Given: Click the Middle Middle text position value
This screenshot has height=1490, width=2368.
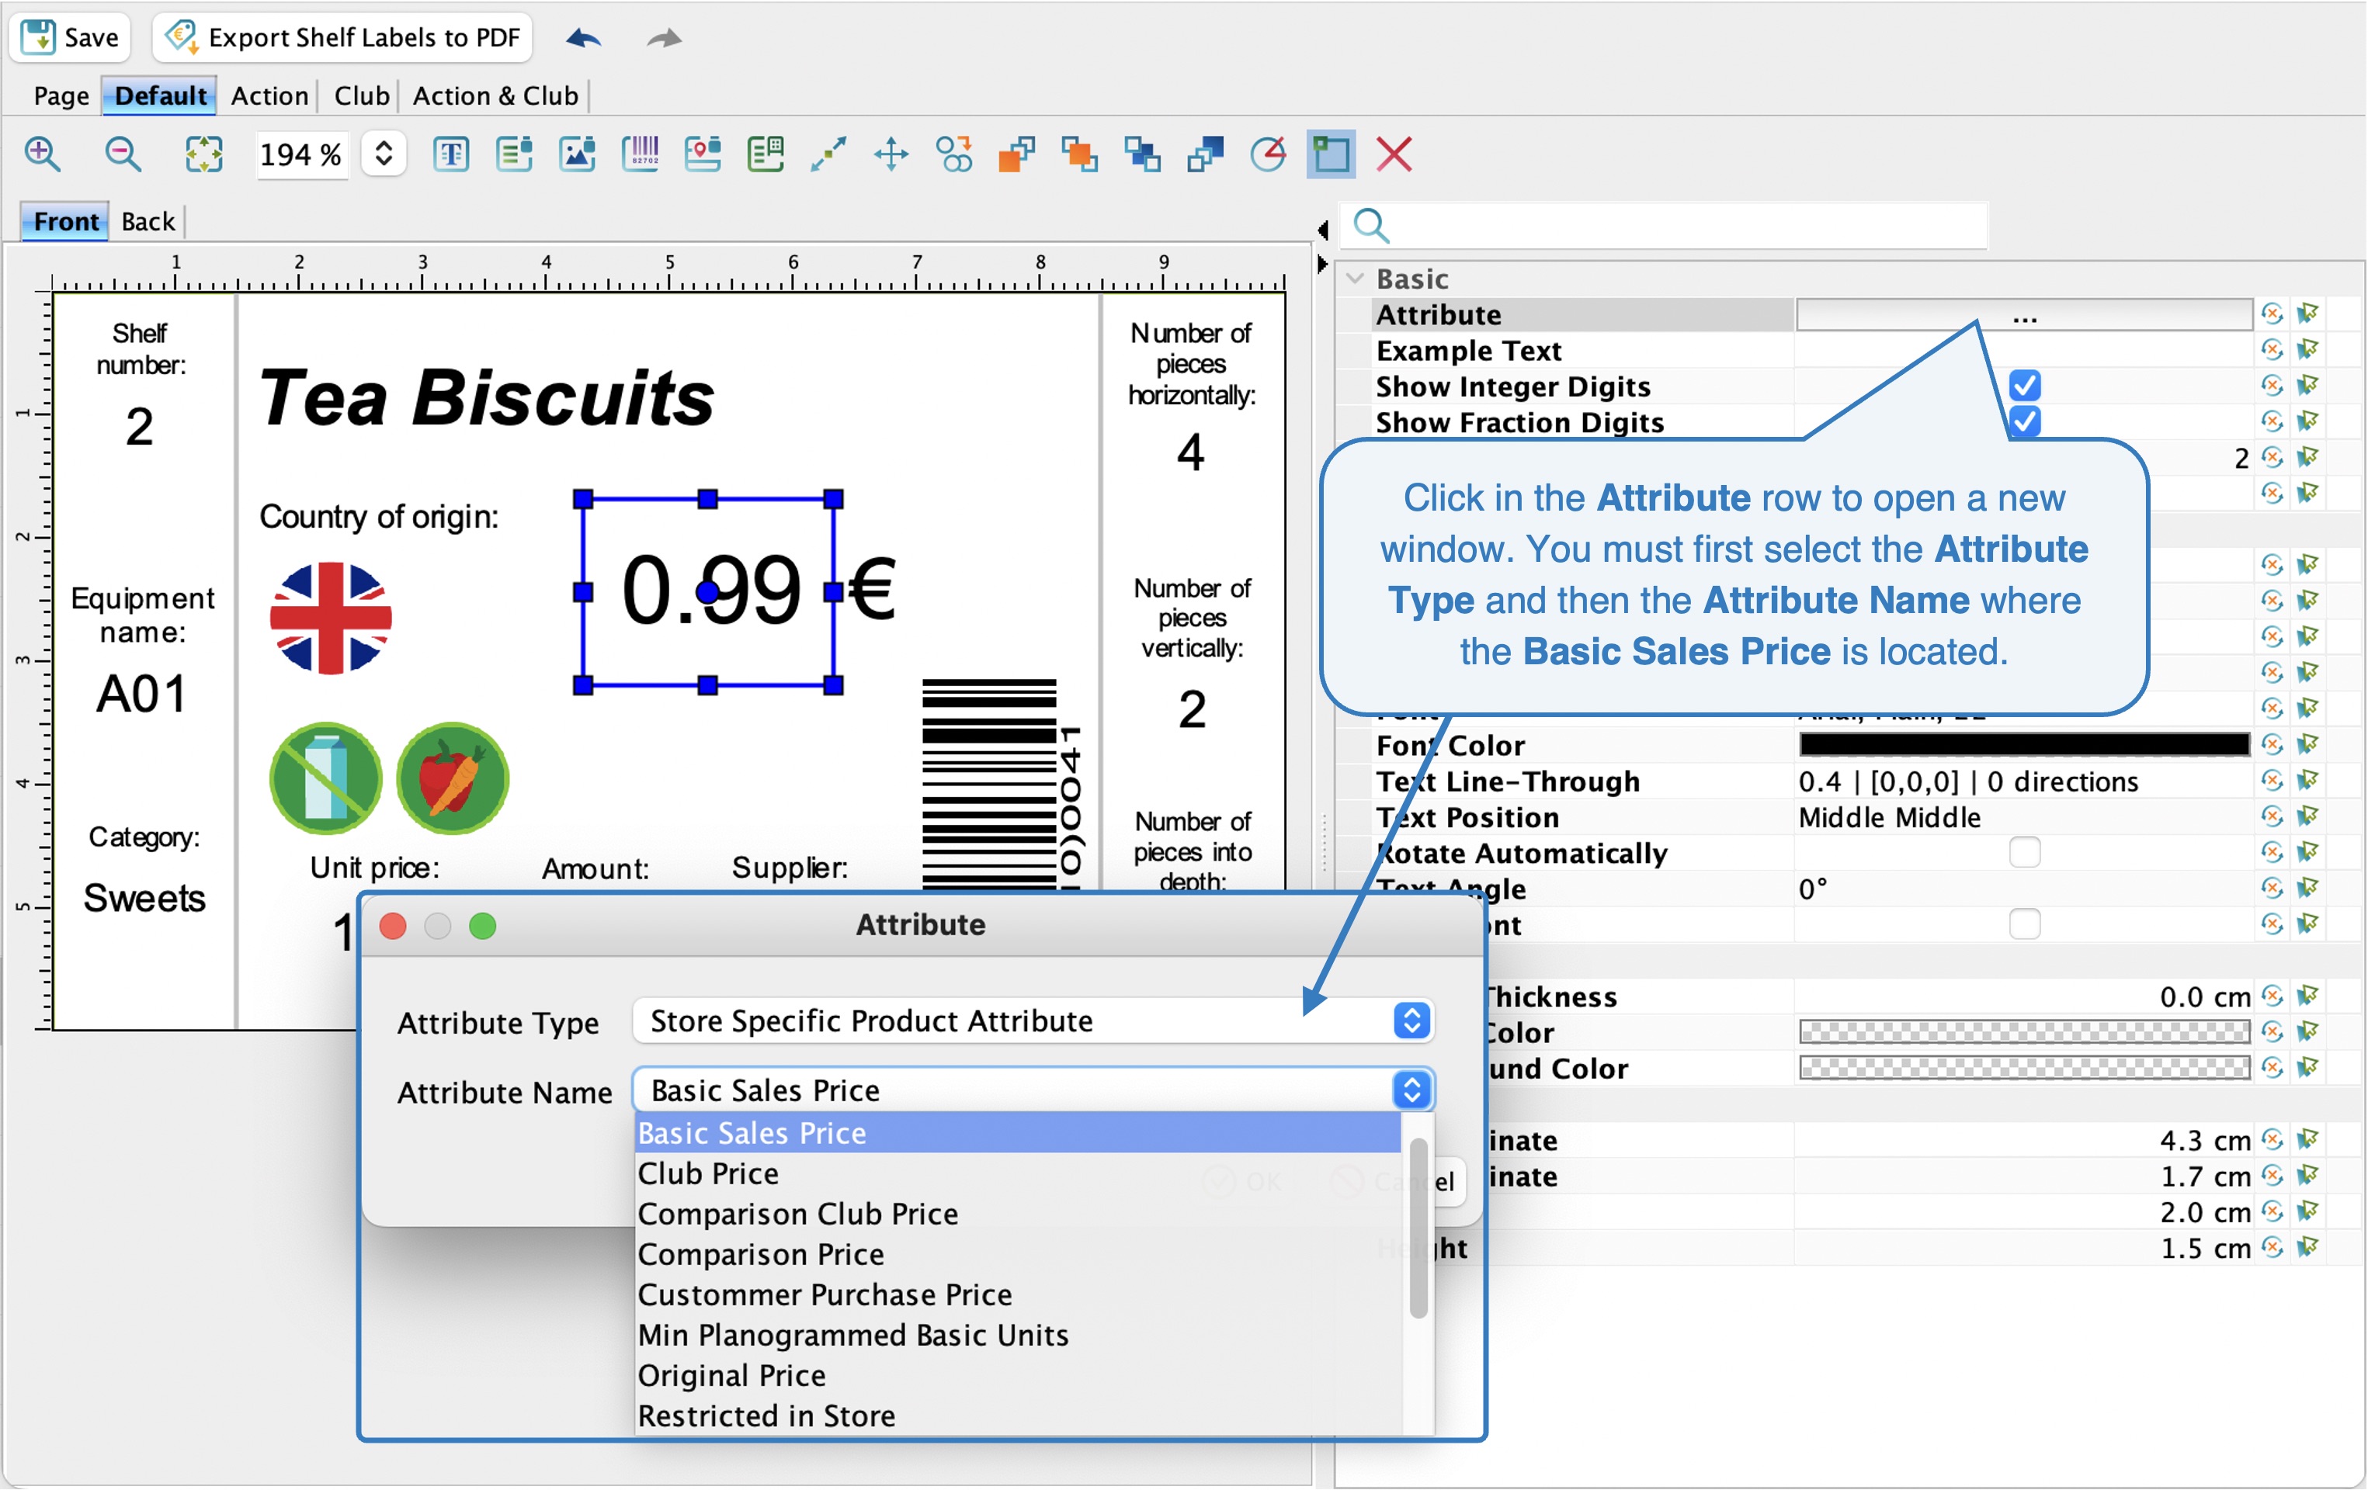Looking at the screenshot, I should pos(1889,816).
